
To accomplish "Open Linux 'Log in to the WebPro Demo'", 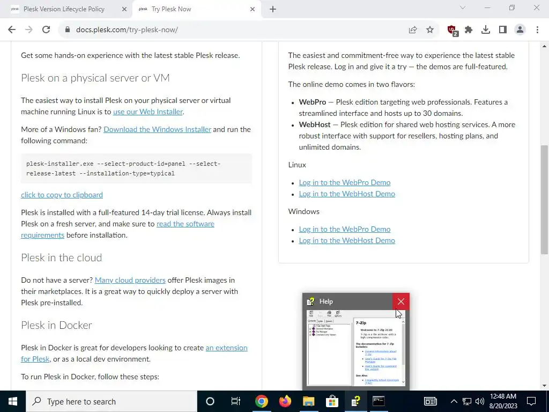I will 345,182.
